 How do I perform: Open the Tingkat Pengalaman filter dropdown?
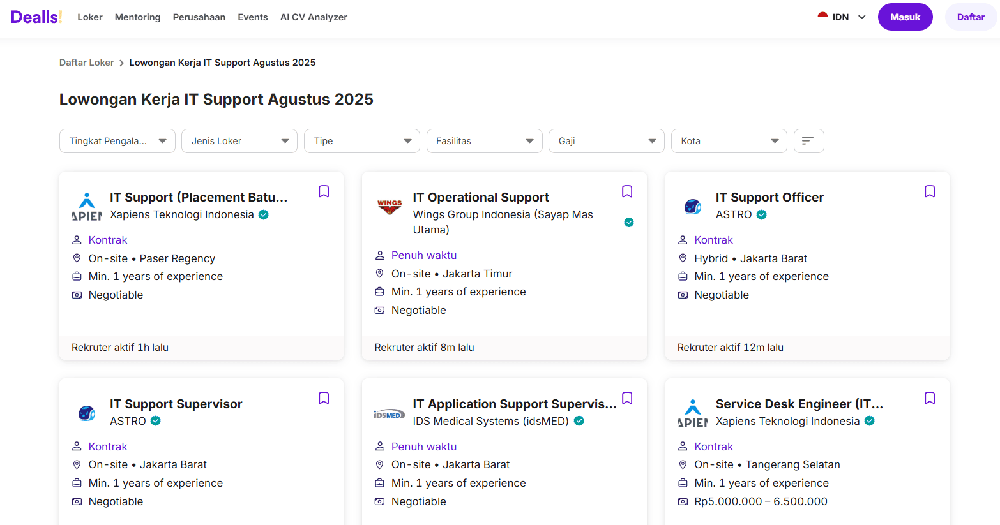pos(117,141)
